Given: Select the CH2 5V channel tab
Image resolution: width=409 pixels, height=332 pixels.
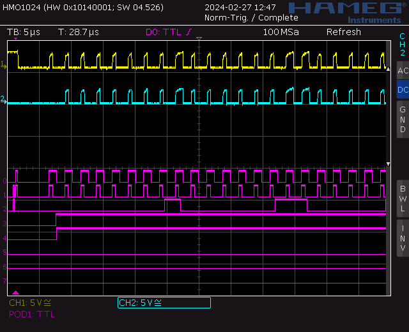Looking at the screenshot, I should (164, 303).
